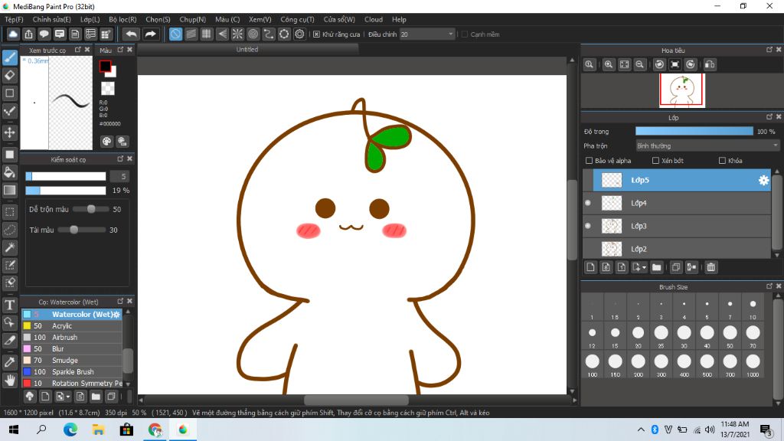The width and height of the screenshot is (784, 441).
Task: Open the Pha trộn blend mode dropdown
Action: click(707, 146)
